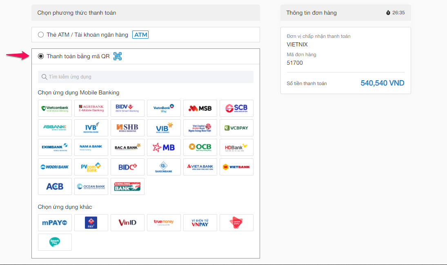Click the 'Chọn ứng dụng Mobile Banking' label
This screenshot has width=447, height=265.
79,93
